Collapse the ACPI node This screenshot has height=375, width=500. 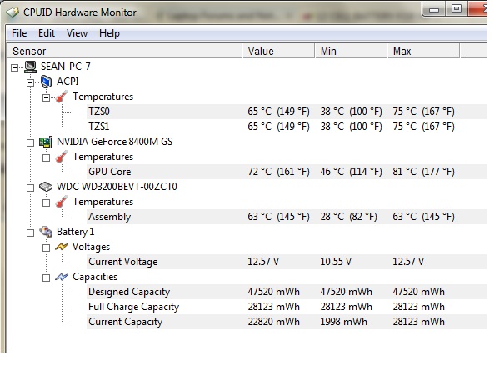[x=30, y=82]
